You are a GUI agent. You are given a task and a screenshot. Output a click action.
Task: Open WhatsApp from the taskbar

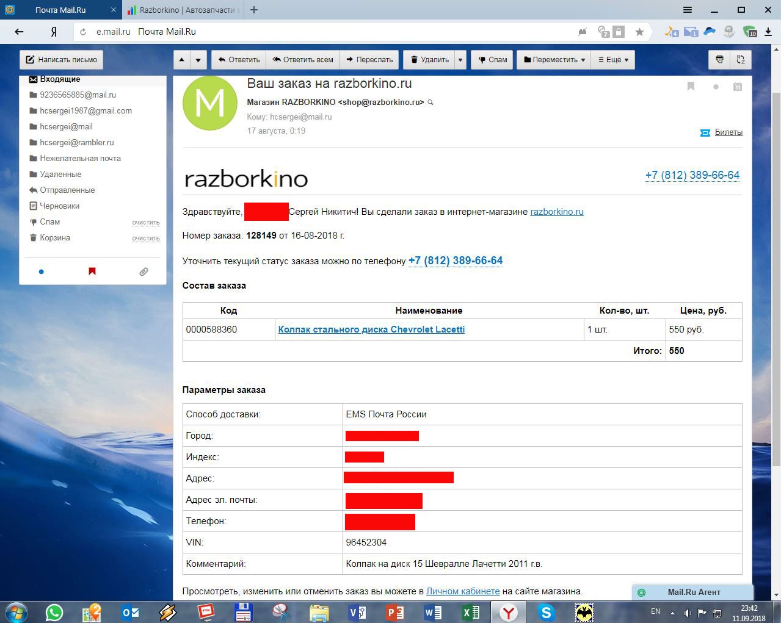coord(54,612)
